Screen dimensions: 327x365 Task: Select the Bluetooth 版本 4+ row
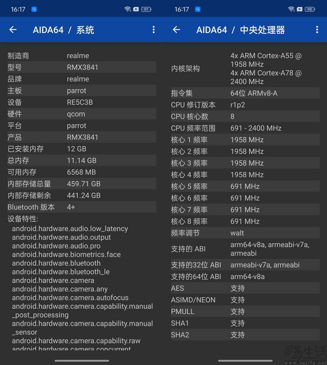pos(82,207)
